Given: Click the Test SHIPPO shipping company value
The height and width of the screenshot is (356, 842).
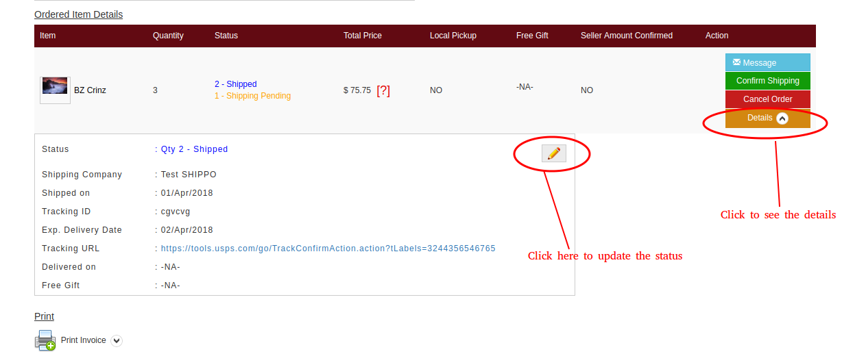Looking at the screenshot, I should [x=189, y=175].
